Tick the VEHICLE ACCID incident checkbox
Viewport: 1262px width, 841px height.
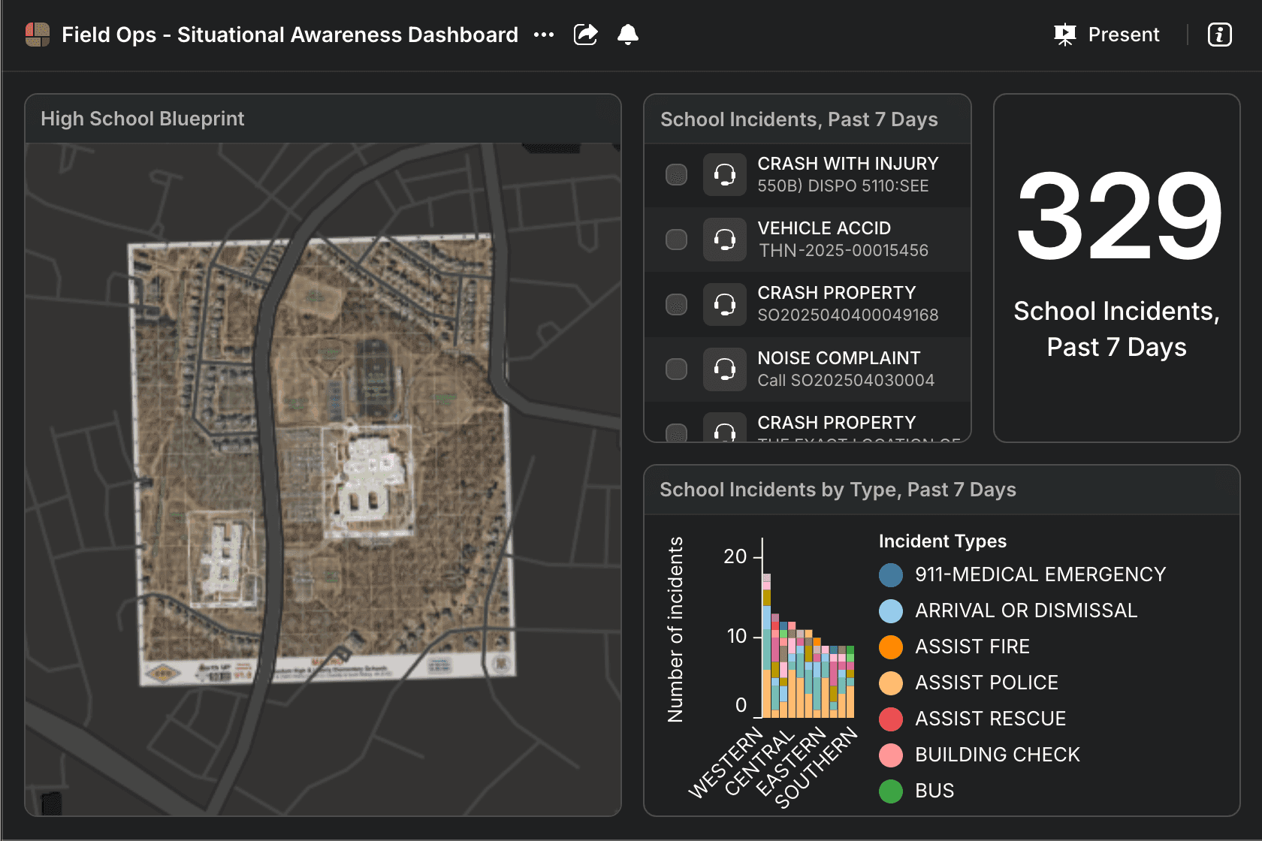(677, 240)
